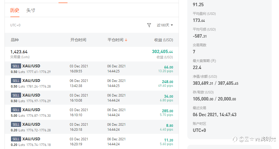Click the 净值/余额 (USD) statistic
The height and width of the screenshot is (149, 279).
[205, 77]
